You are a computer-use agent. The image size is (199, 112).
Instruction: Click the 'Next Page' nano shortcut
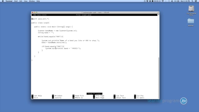[99, 98]
